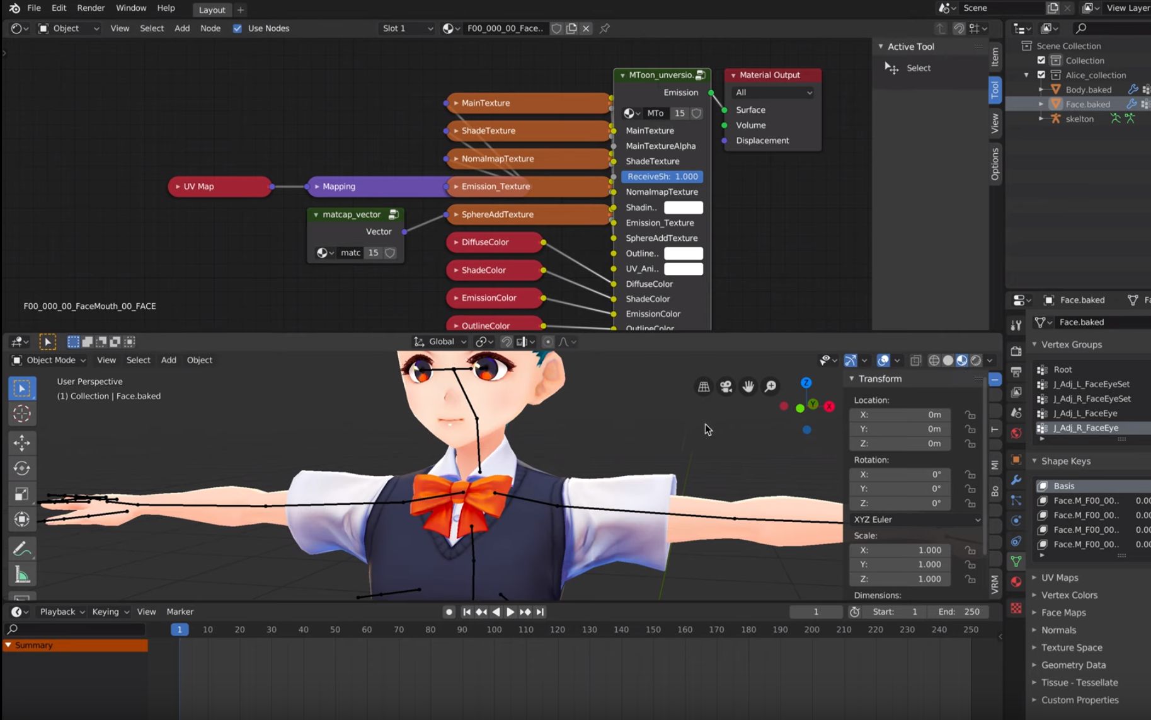Open Render properties tab icon
This screenshot has width=1151, height=720.
(x=1016, y=351)
